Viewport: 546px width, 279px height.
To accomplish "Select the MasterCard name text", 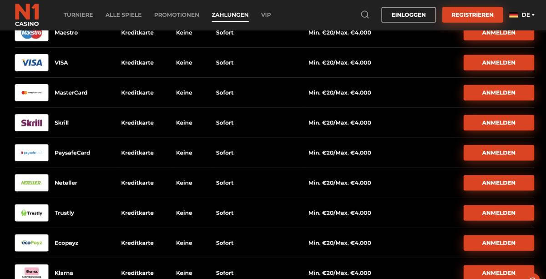I will [71, 93].
